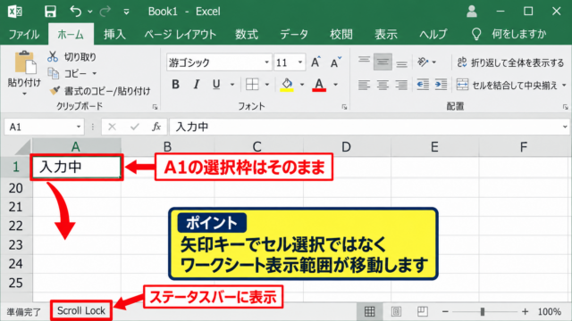Click the cell borders icon
This screenshot has height=321, width=572.
tap(252, 85)
